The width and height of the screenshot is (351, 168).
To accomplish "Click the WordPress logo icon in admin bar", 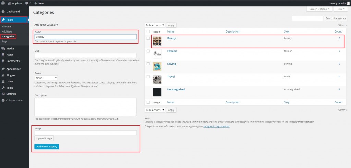I will (x=3, y=3).
